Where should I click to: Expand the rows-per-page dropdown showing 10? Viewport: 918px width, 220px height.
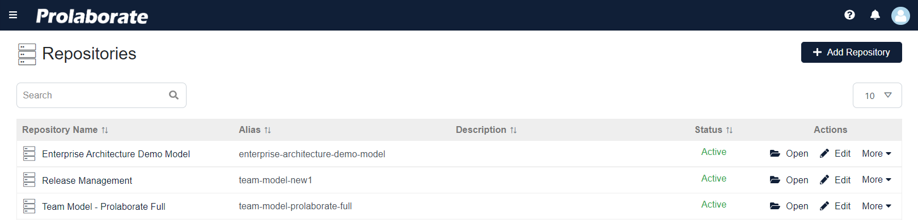[x=877, y=95]
